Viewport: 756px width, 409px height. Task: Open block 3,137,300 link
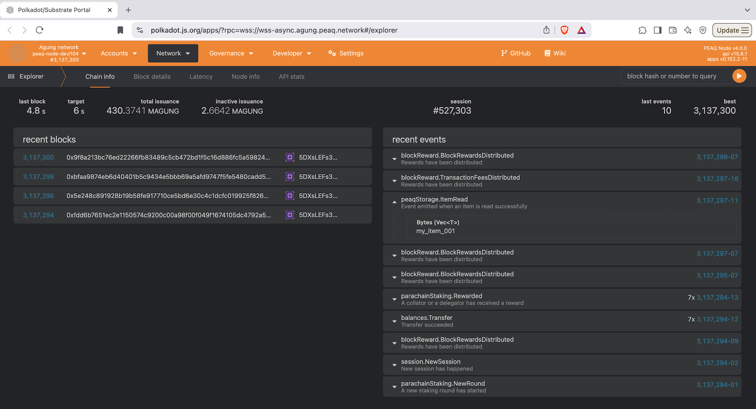click(x=38, y=158)
